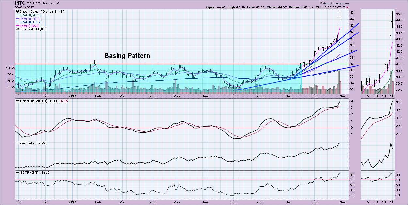Click the Oct label on the bottom time axis
This screenshot has width=408, height=205.
coord(315,97)
